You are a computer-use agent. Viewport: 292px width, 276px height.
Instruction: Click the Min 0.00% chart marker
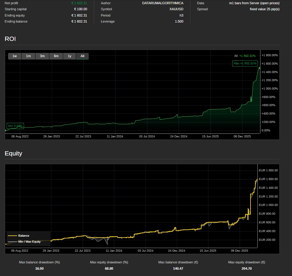15,126
